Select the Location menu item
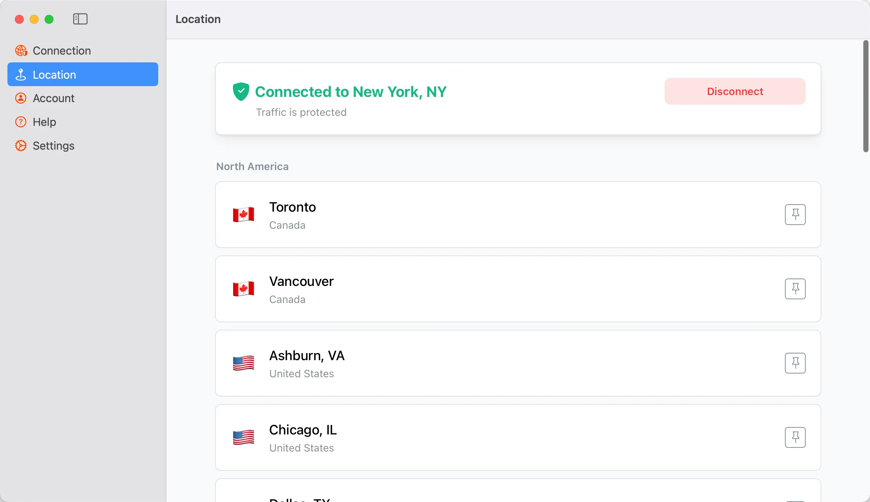The height and width of the screenshot is (502, 870). [54, 74]
